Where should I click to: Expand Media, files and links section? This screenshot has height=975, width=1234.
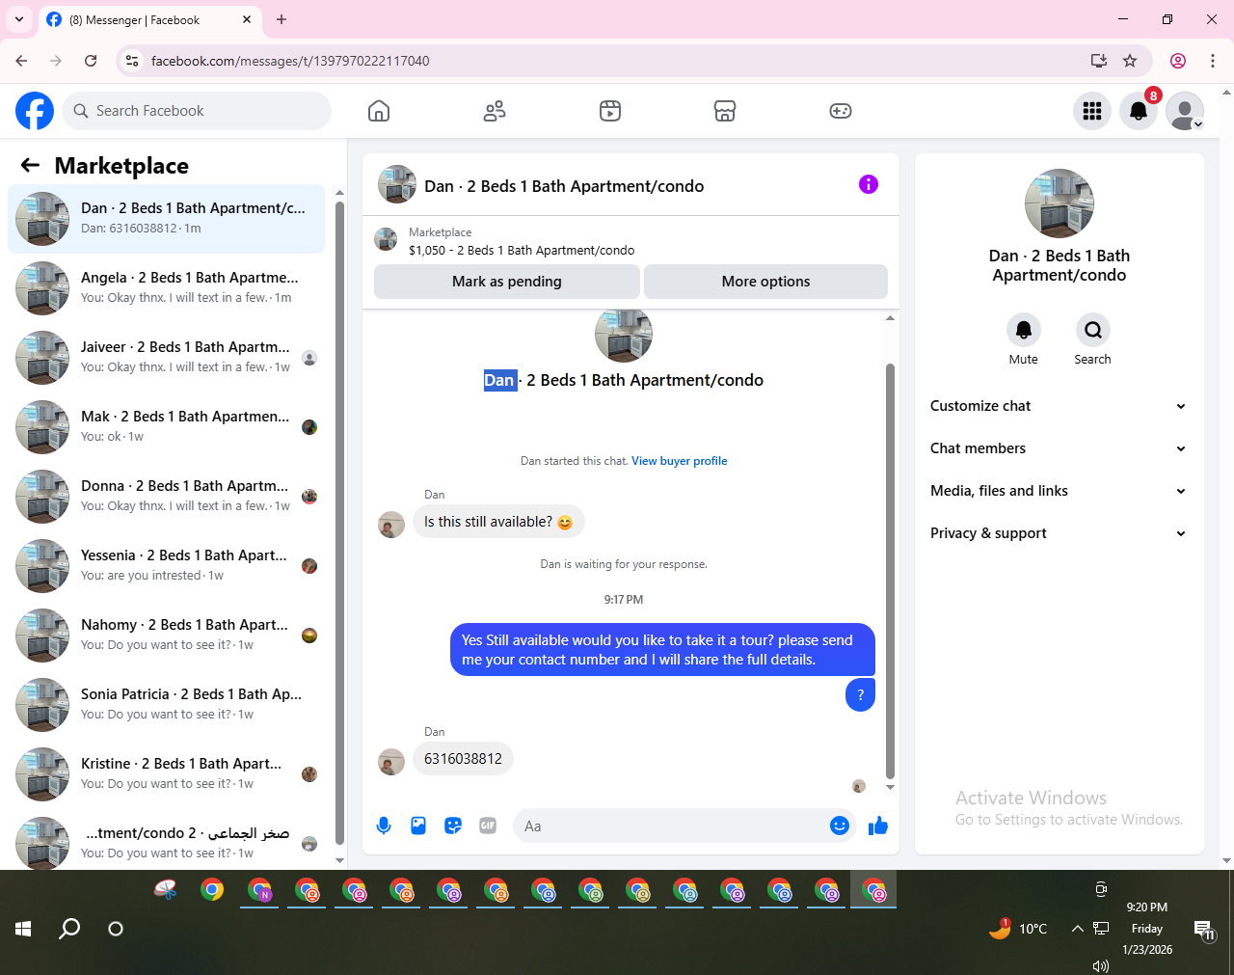[x=1059, y=491]
